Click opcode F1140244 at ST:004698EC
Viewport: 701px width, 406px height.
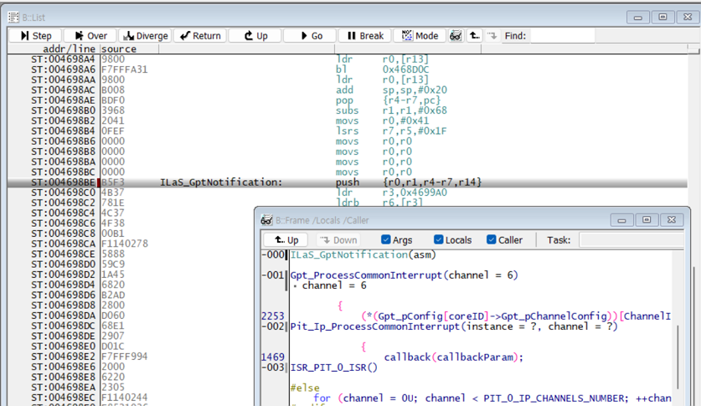click(x=124, y=398)
